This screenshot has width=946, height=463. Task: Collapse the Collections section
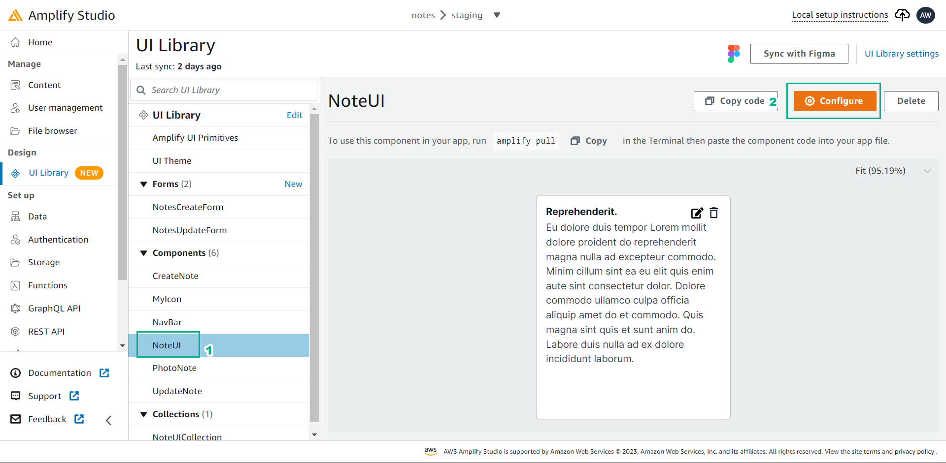(x=144, y=414)
